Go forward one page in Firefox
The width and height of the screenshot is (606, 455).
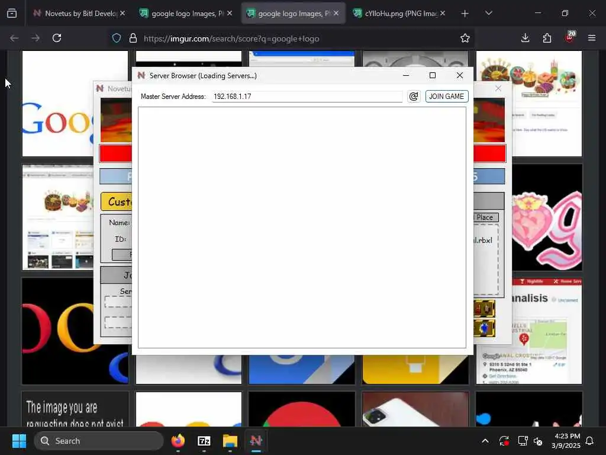[x=36, y=38]
